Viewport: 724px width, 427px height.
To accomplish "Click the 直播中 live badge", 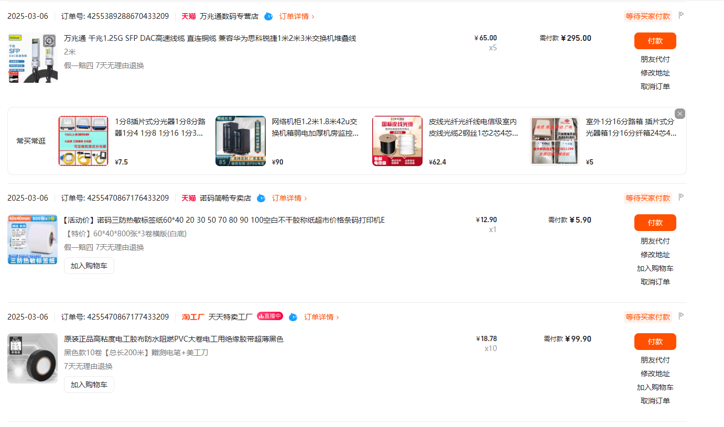I will click(270, 316).
